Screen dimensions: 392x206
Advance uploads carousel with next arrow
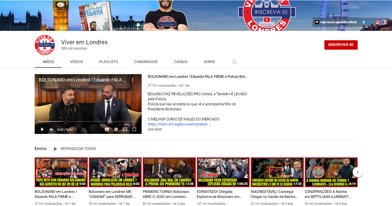357,172
